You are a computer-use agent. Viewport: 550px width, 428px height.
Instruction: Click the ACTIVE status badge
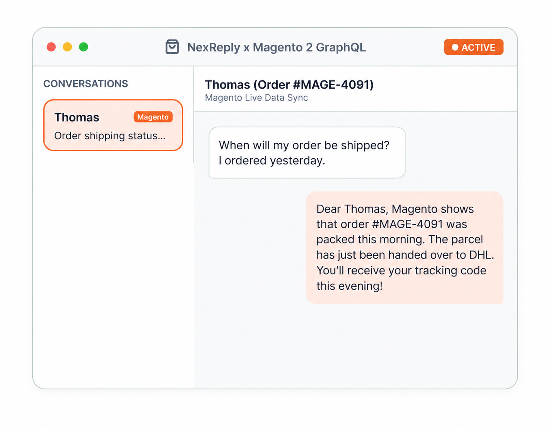pos(473,47)
